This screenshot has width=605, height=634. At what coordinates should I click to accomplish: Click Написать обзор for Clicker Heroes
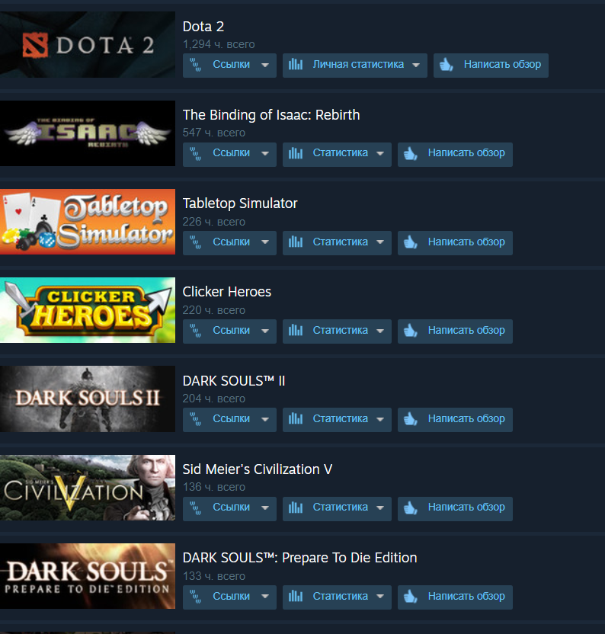coord(455,331)
